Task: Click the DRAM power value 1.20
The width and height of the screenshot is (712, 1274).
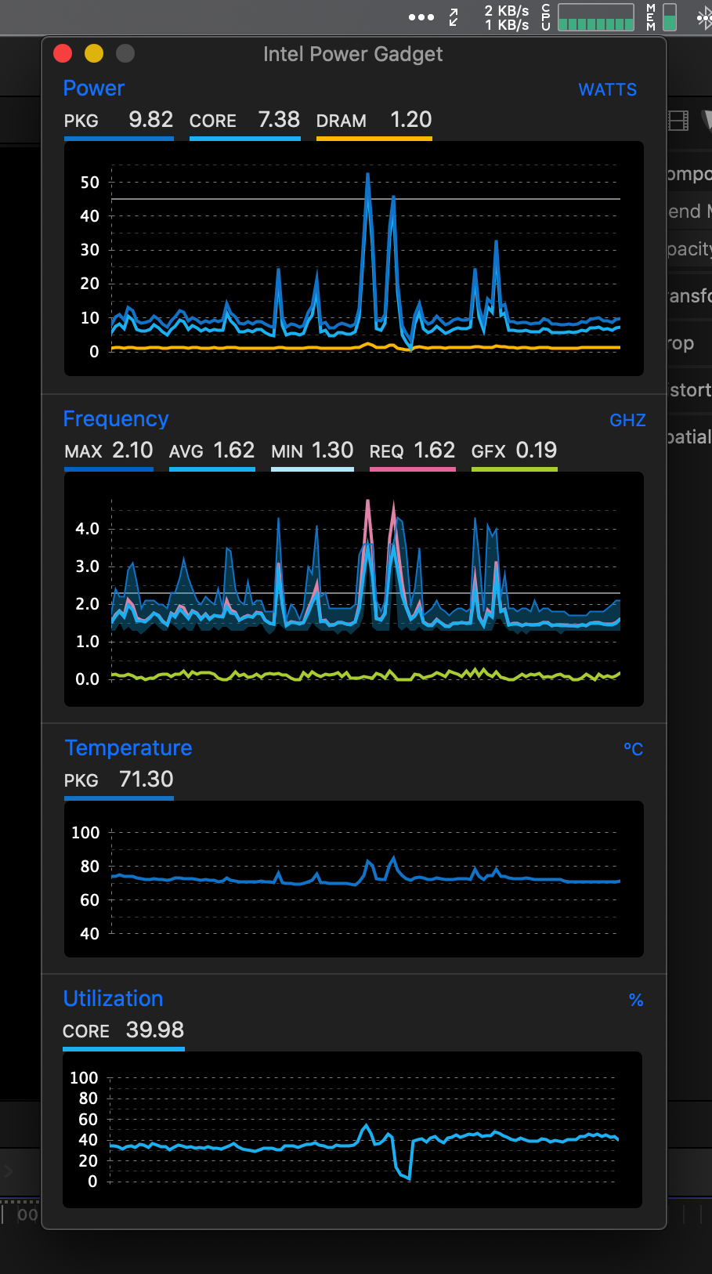Action: point(411,119)
